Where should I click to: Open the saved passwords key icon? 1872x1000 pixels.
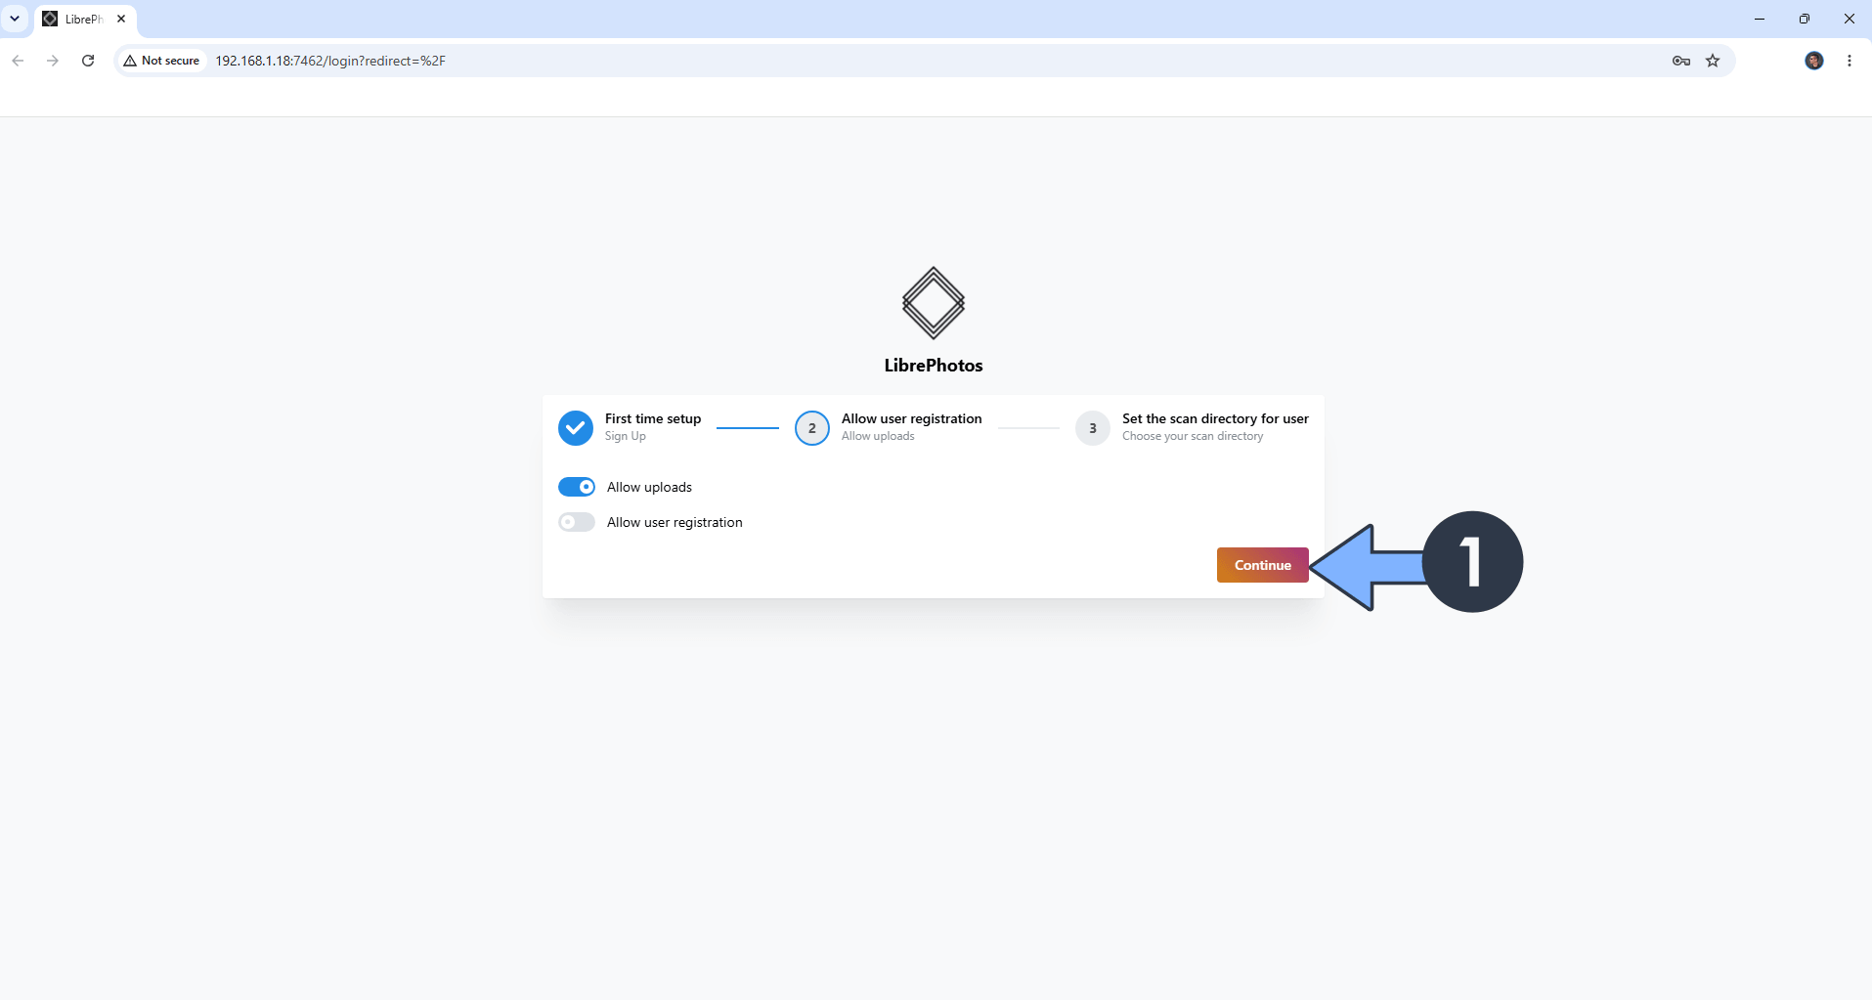(1681, 61)
